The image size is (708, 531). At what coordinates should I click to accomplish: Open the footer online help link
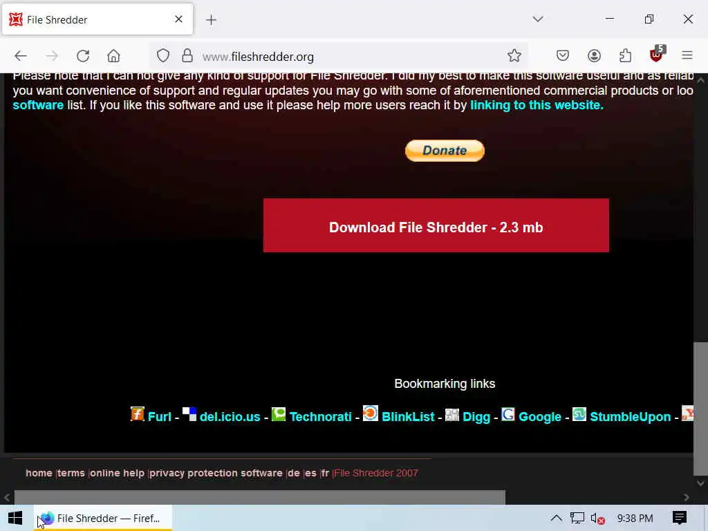(x=117, y=473)
